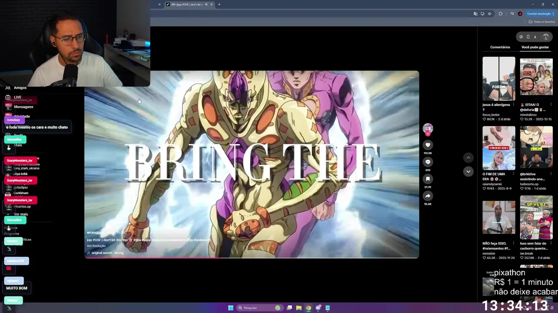Switch to the jojo POSE browser tab
This screenshot has width=558, height=313.
[189, 4]
